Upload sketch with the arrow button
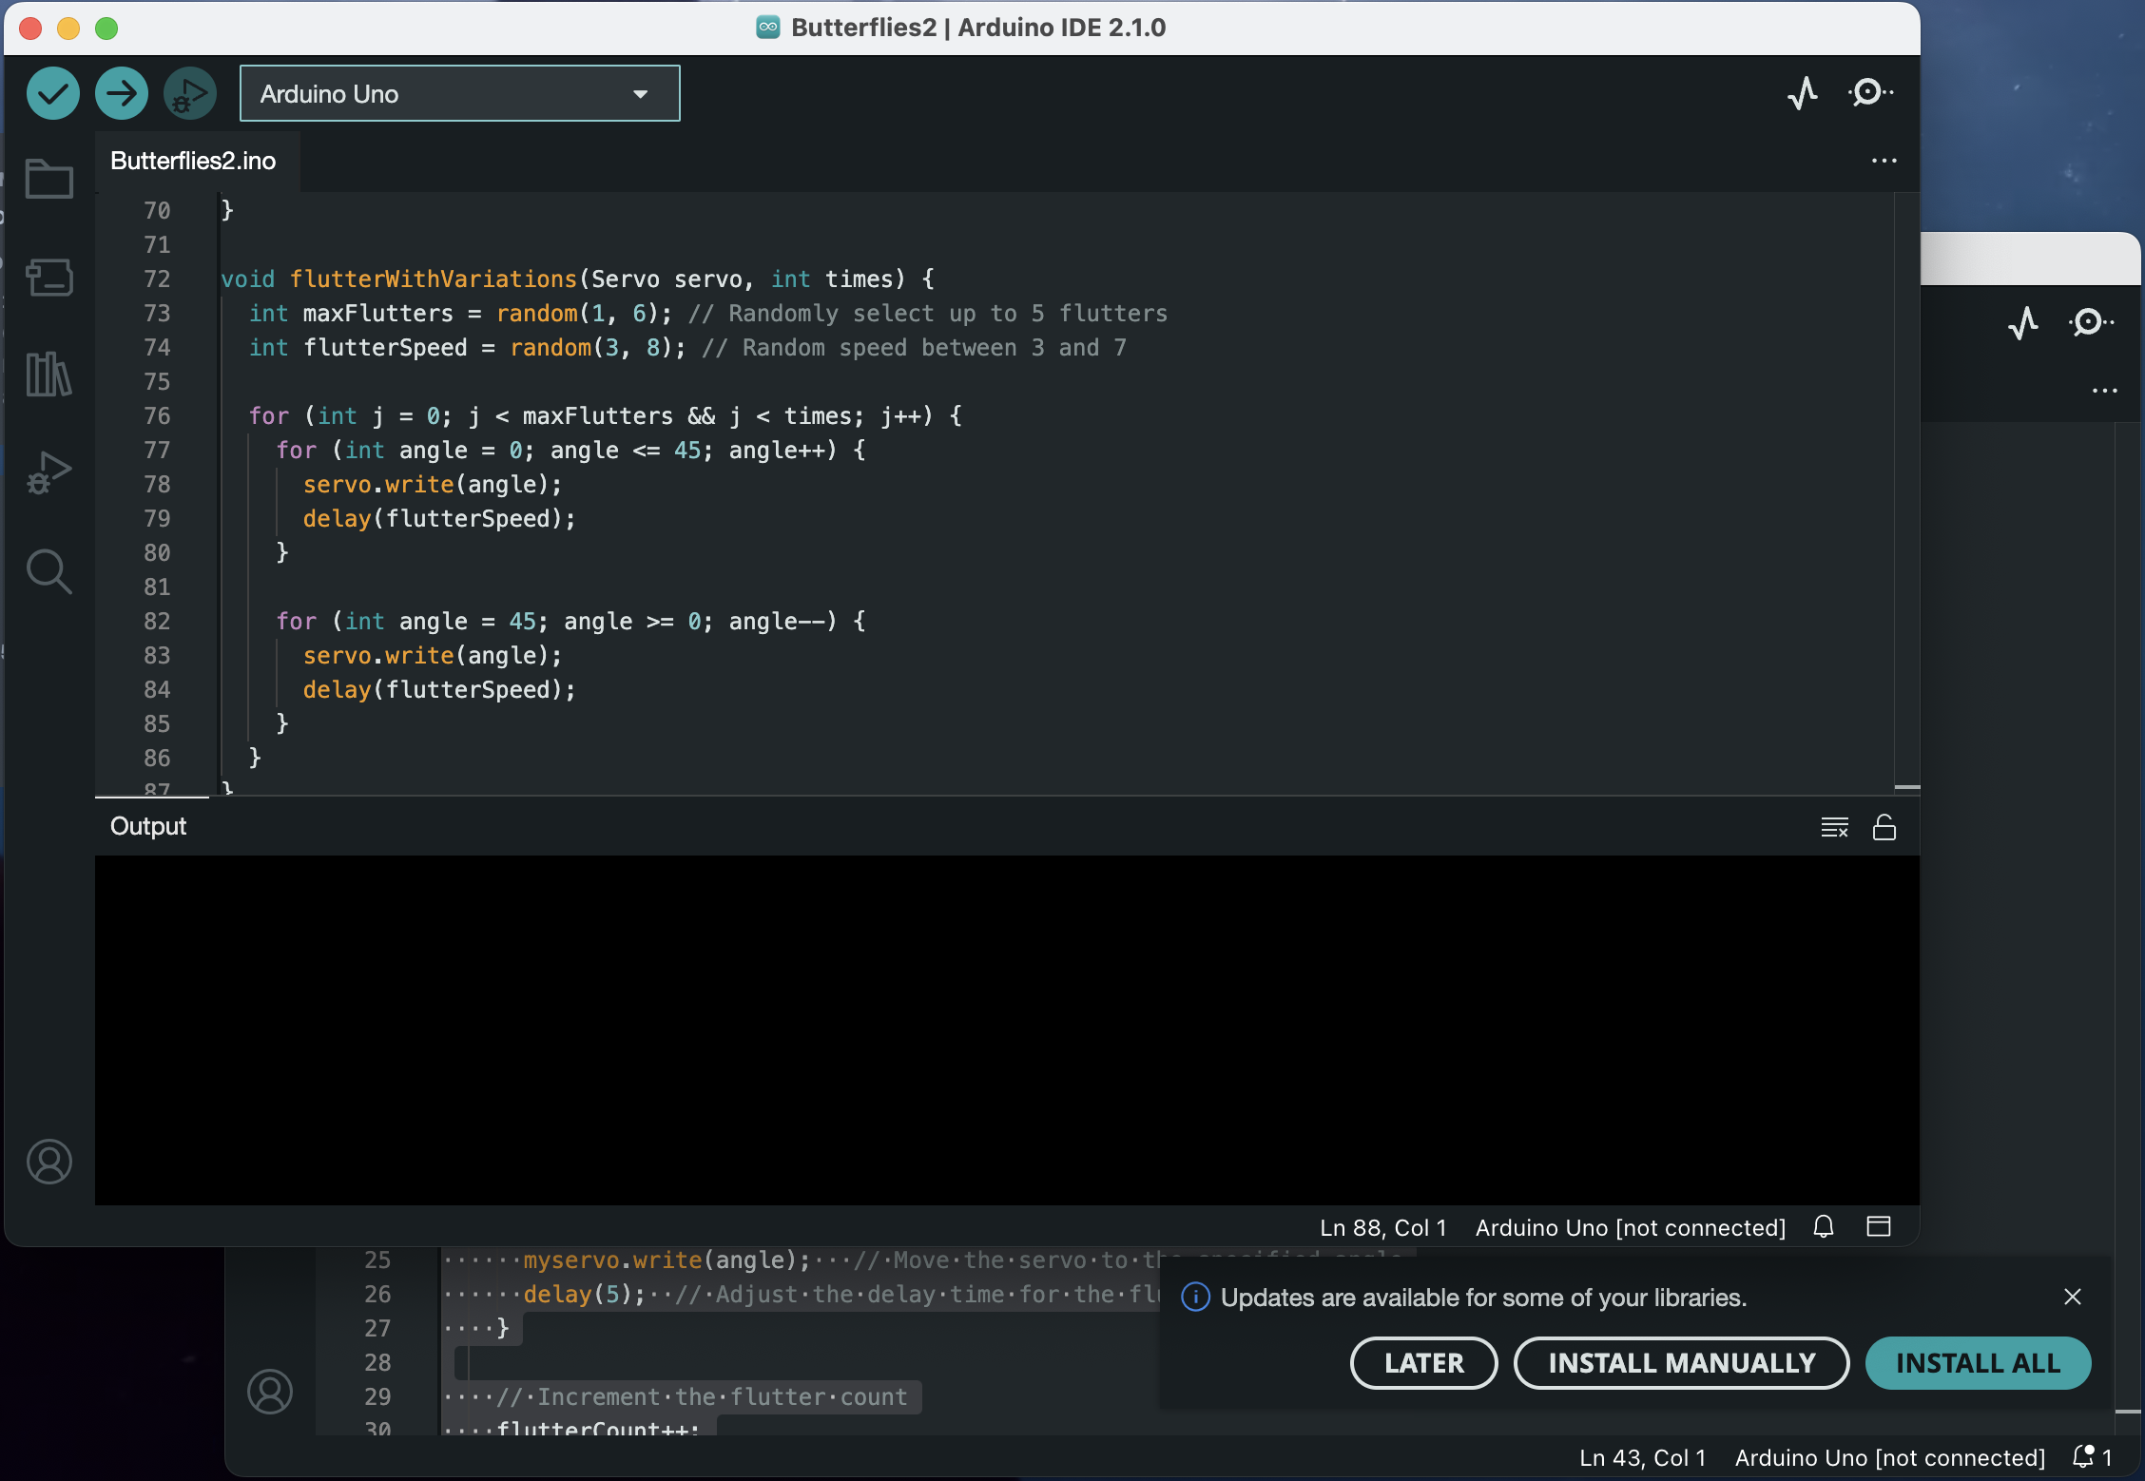This screenshot has width=2145, height=1481. 122,93
